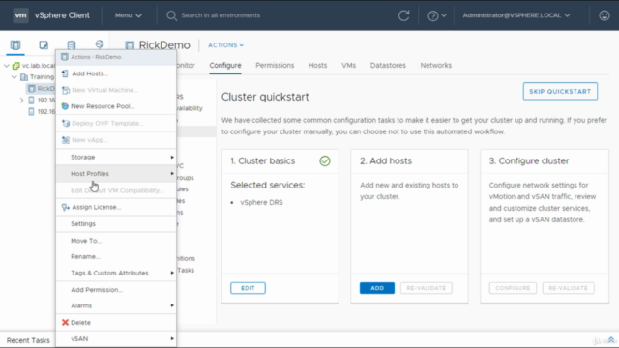Click the Actions - RickDemo header icon

65,57
